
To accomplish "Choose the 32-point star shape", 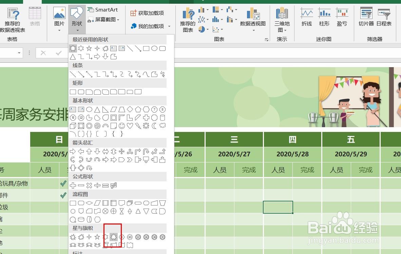I will [163, 237].
